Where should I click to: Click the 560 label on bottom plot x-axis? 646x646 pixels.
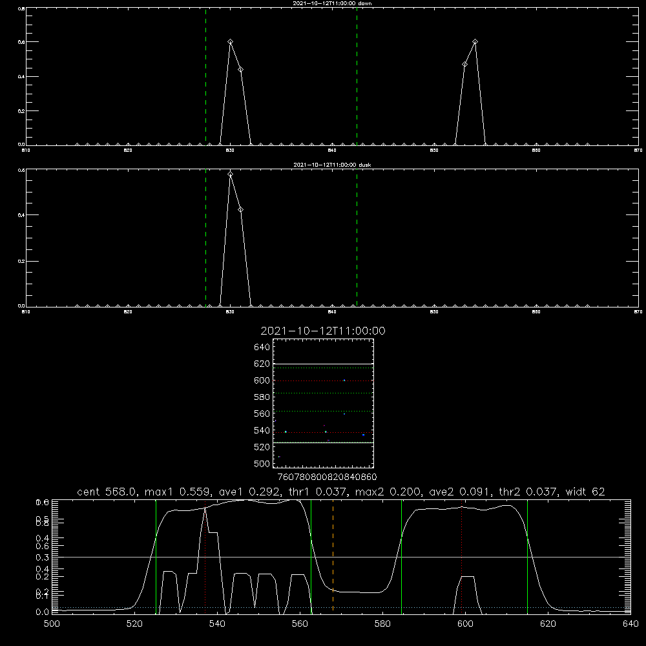tap(300, 624)
